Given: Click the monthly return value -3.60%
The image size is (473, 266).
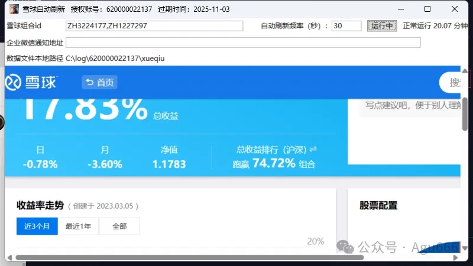Looking at the screenshot, I should (x=105, y=164).
